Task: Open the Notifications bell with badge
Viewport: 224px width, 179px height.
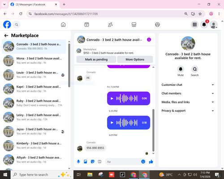Action: (x=204, y=25)
